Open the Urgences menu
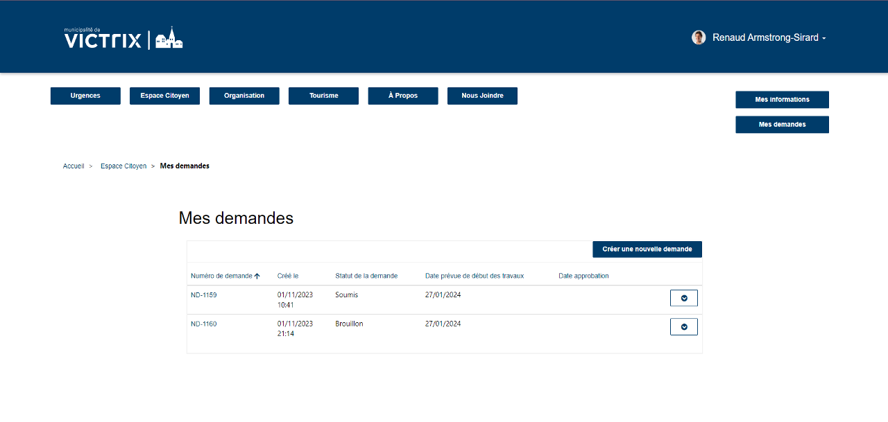This screenshot has width=888, height=422. click(85, 96)
